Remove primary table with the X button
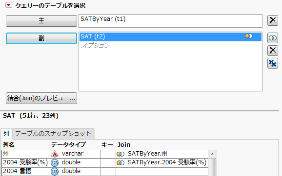This screenshot has width=282, height=176. (273, 20)
